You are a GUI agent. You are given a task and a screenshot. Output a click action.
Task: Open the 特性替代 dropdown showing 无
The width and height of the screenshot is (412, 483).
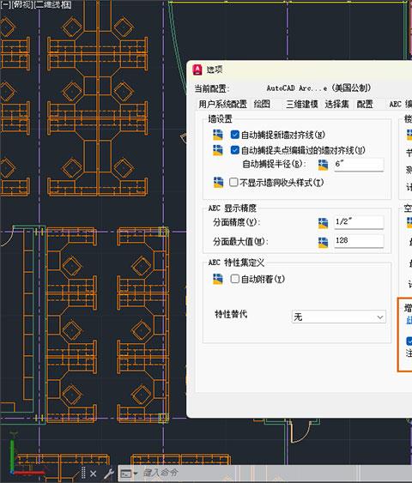[339, 317]
